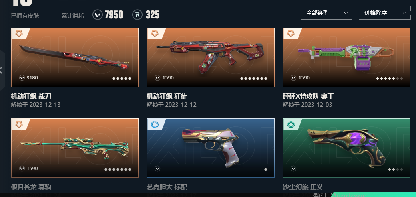Click the green tier badge on 沙尘幻旅 正义 card
This screenshot has height=197, width=416.
point(291,124)
